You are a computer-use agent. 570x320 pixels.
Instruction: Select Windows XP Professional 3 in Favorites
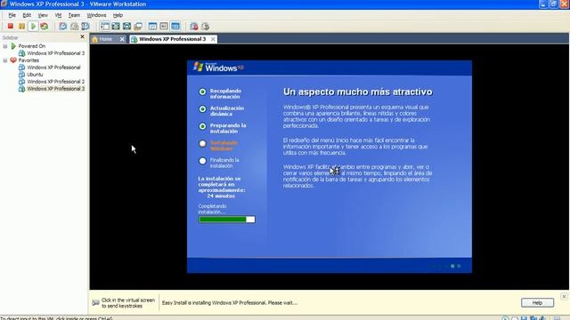coord(55,89)
